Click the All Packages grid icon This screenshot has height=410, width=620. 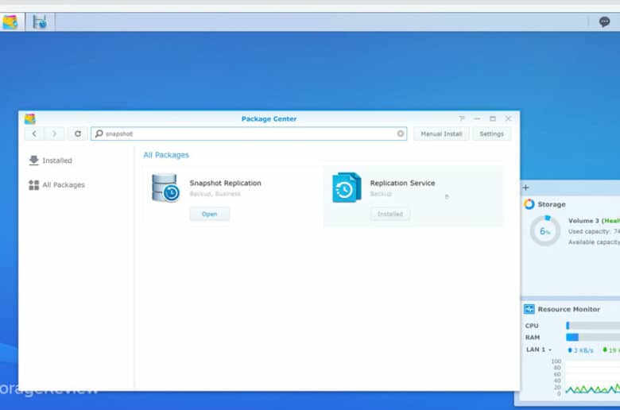(34, 184)
